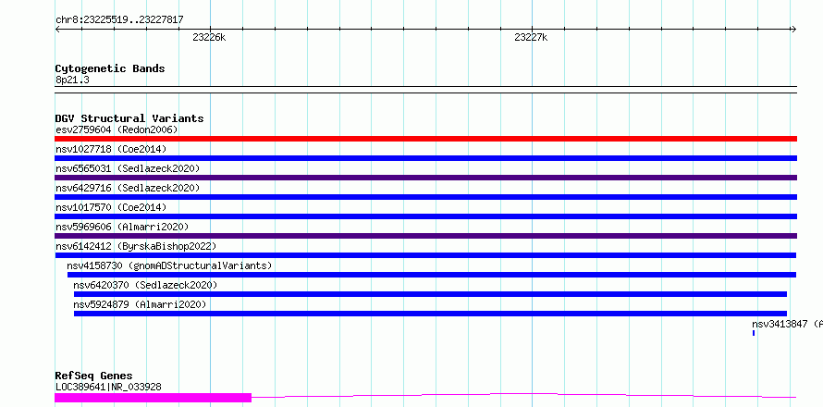Select the nsv1027718 (Coe2014) label

(x=111, y=149)
